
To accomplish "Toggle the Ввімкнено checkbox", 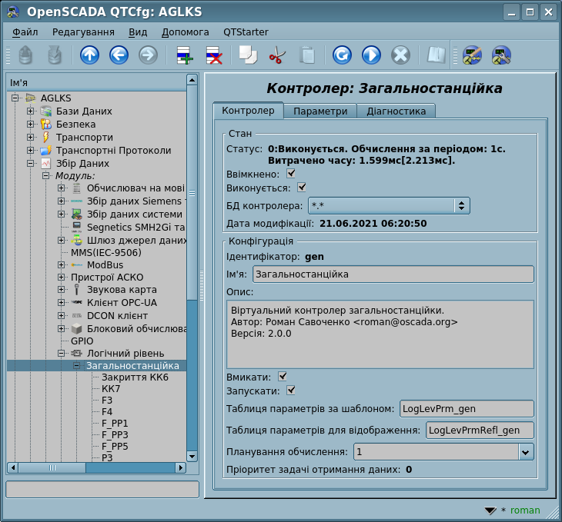I will (x=291, y=174).
